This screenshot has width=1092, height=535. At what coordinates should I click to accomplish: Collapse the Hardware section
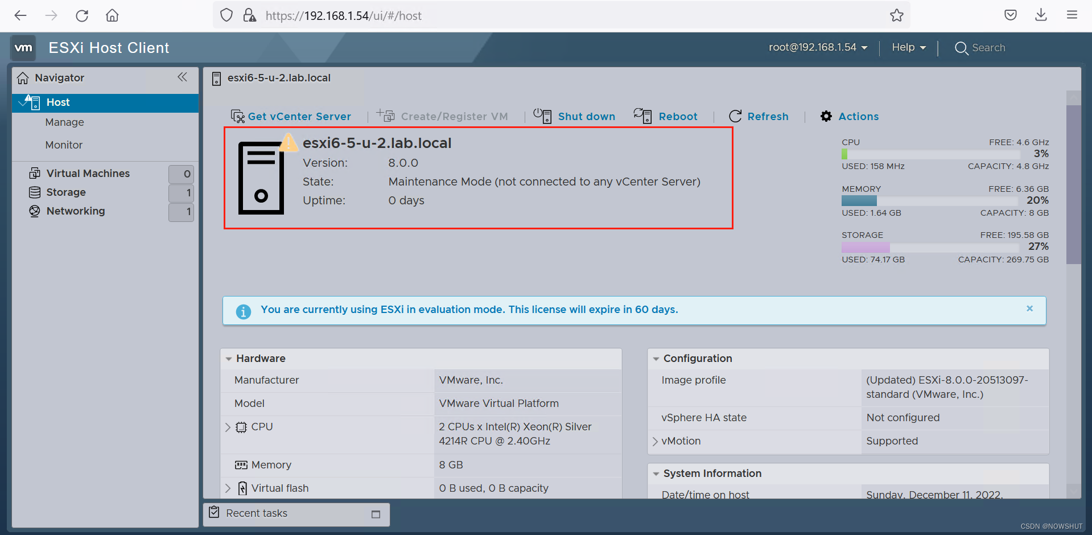coord(229,359)
